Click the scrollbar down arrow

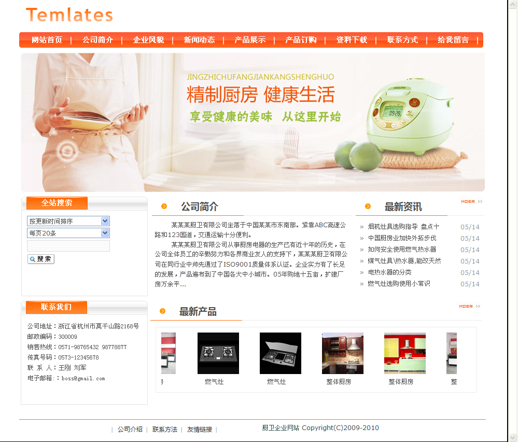(x=513, y=438)
